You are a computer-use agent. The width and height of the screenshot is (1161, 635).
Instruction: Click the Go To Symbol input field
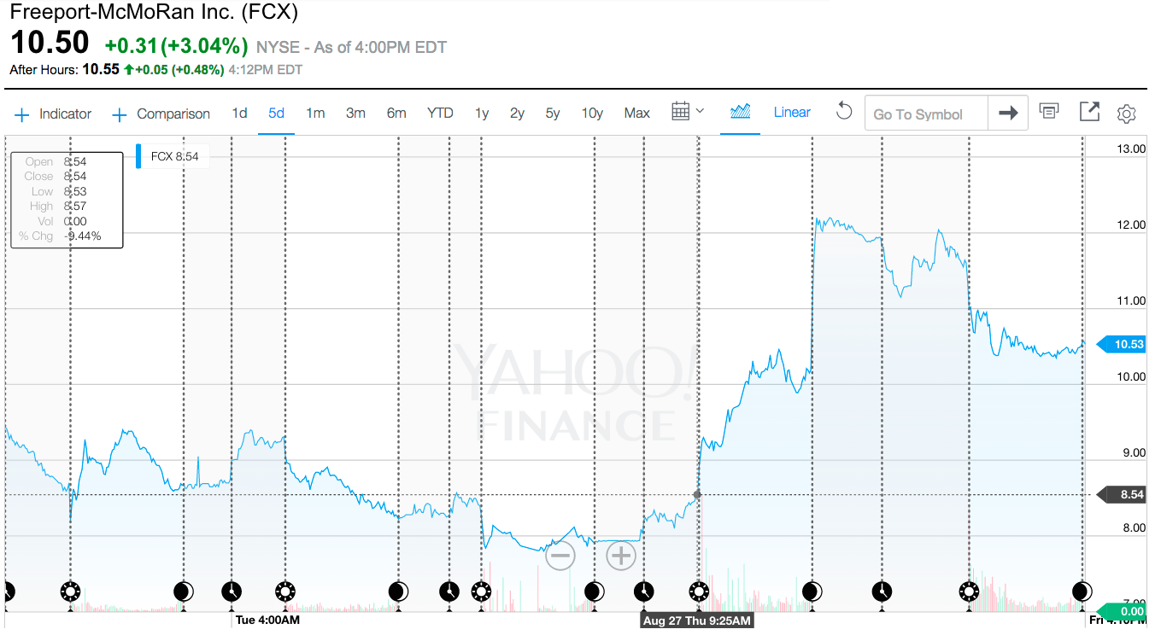click(926, 113)
